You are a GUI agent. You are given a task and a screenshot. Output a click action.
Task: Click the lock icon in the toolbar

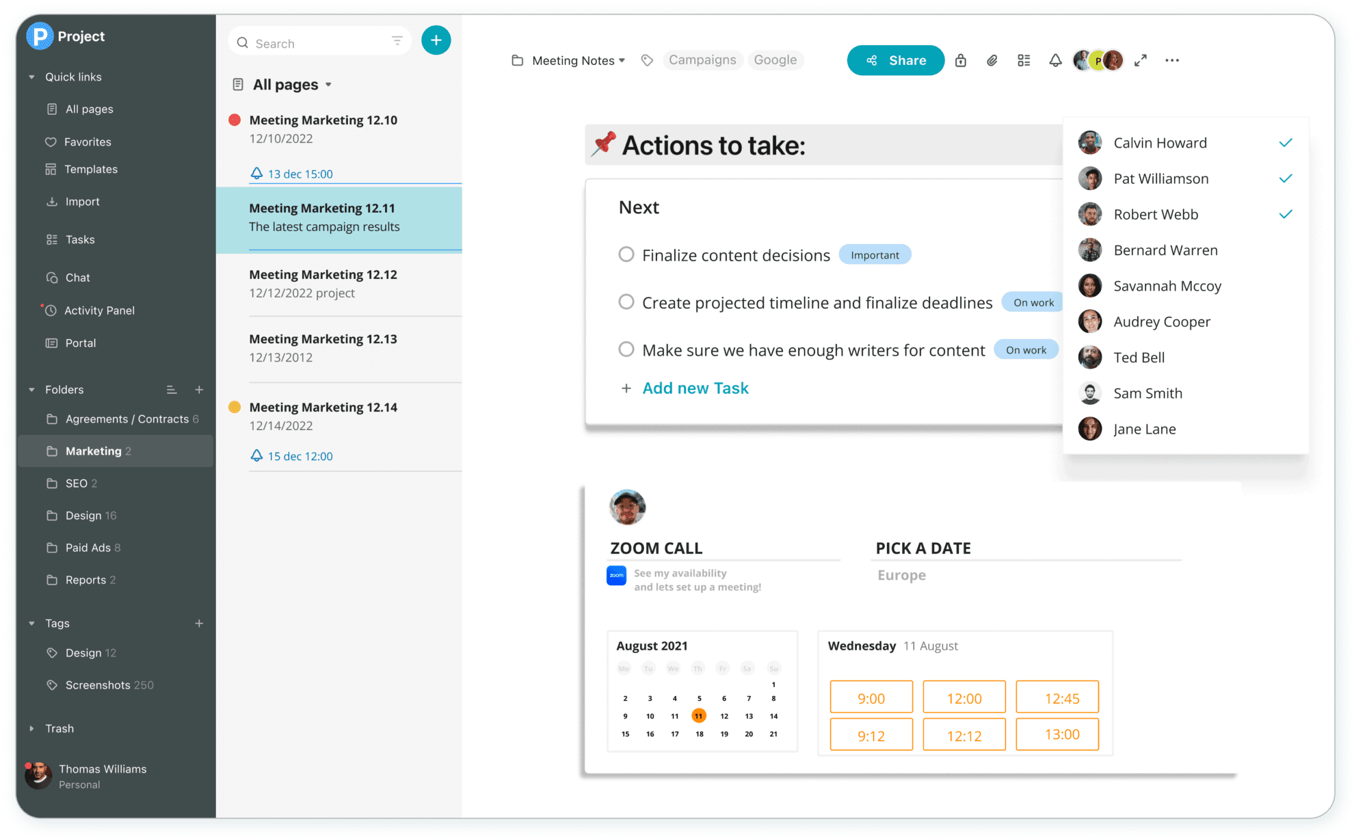pos(961,60)
